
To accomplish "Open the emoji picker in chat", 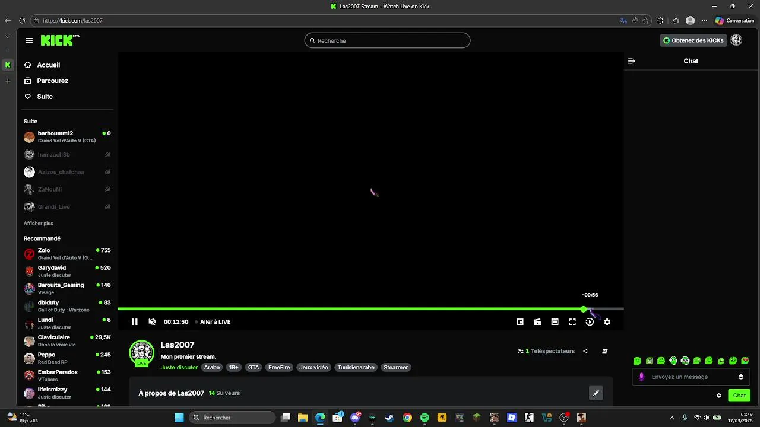I will tap(741, 377).
